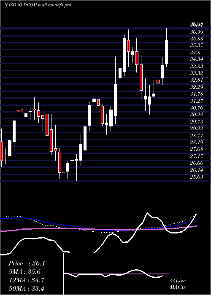
Task: Select the 32.81 price axis label
Action: click(x=197, y=80)
